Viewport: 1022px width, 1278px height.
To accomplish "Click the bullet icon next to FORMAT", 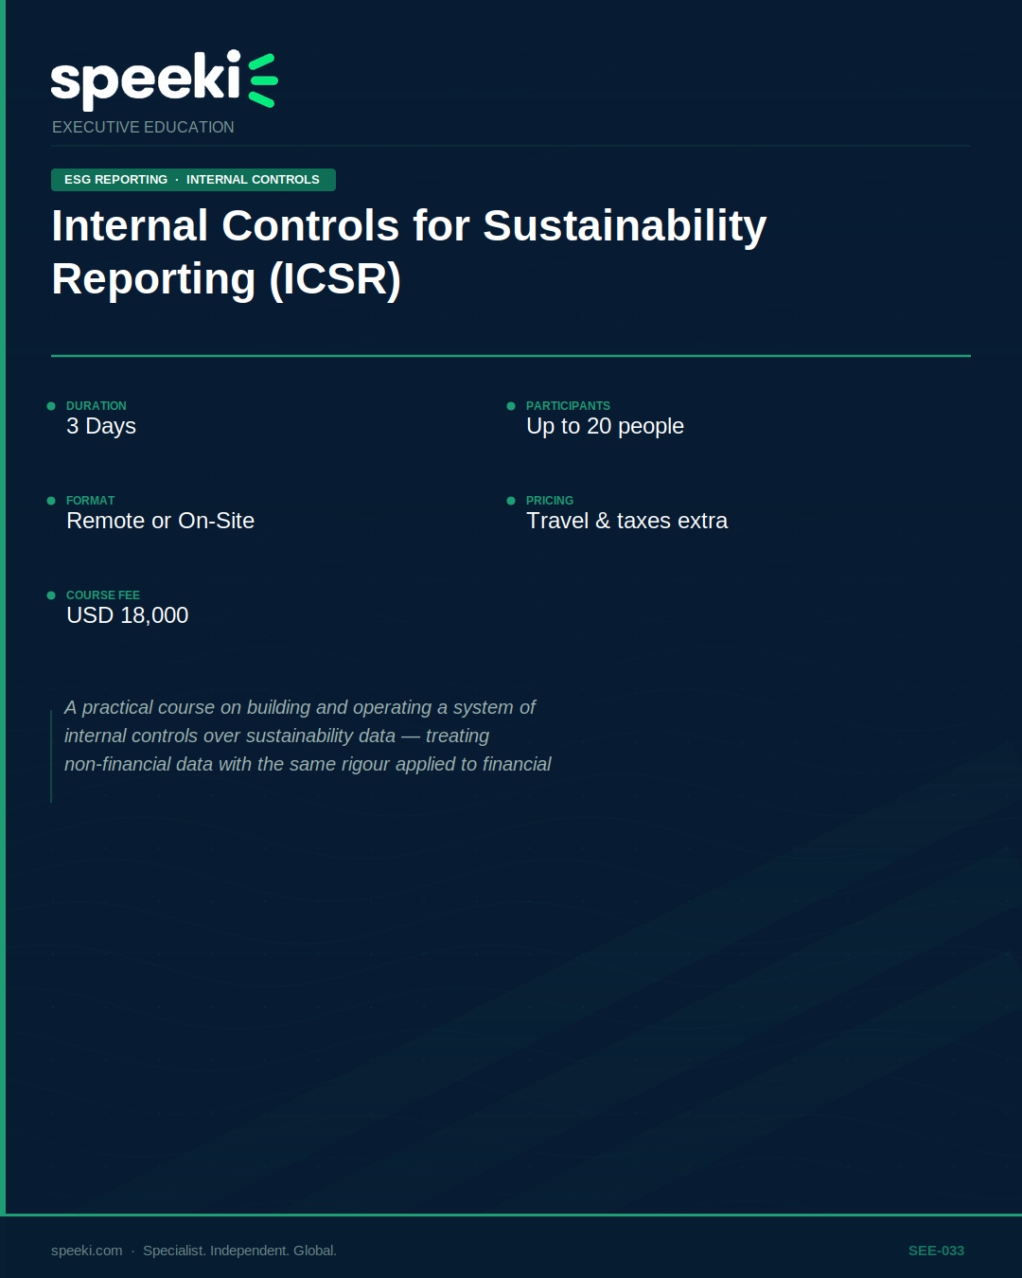I will point(50,500).
